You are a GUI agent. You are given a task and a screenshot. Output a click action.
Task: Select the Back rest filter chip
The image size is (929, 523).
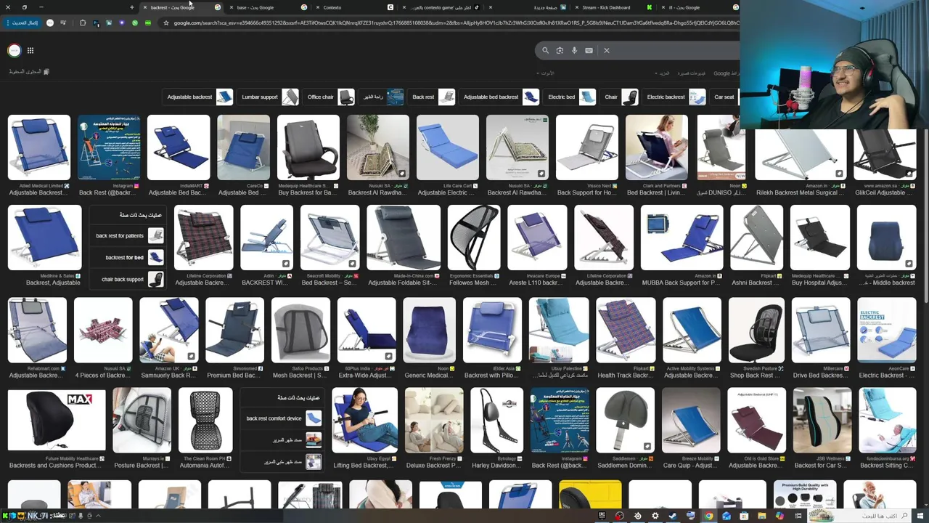[433, 97]
